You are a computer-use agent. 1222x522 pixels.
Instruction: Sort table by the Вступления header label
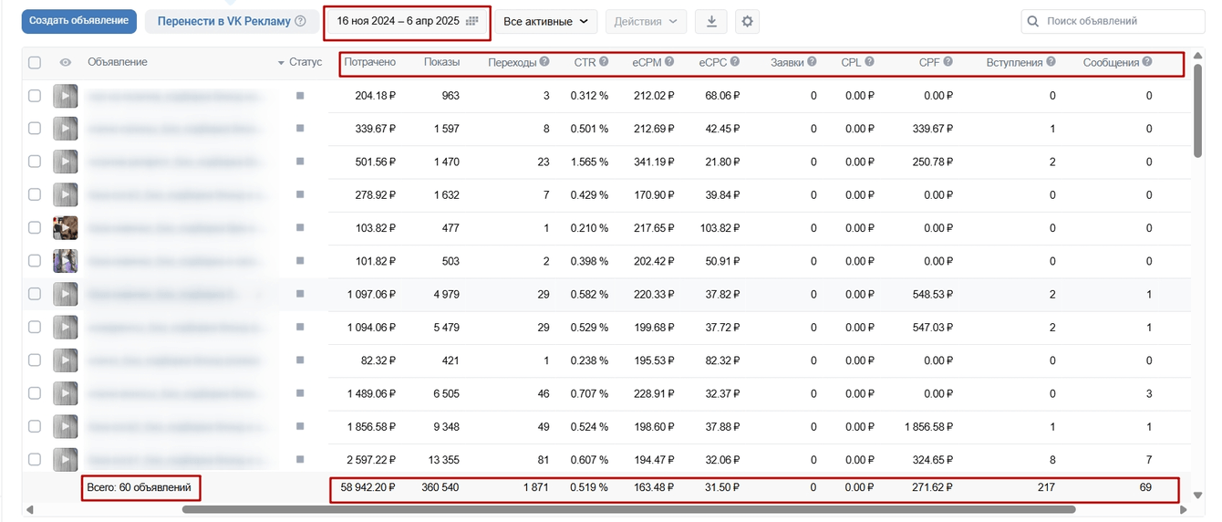pos(1014,62)
